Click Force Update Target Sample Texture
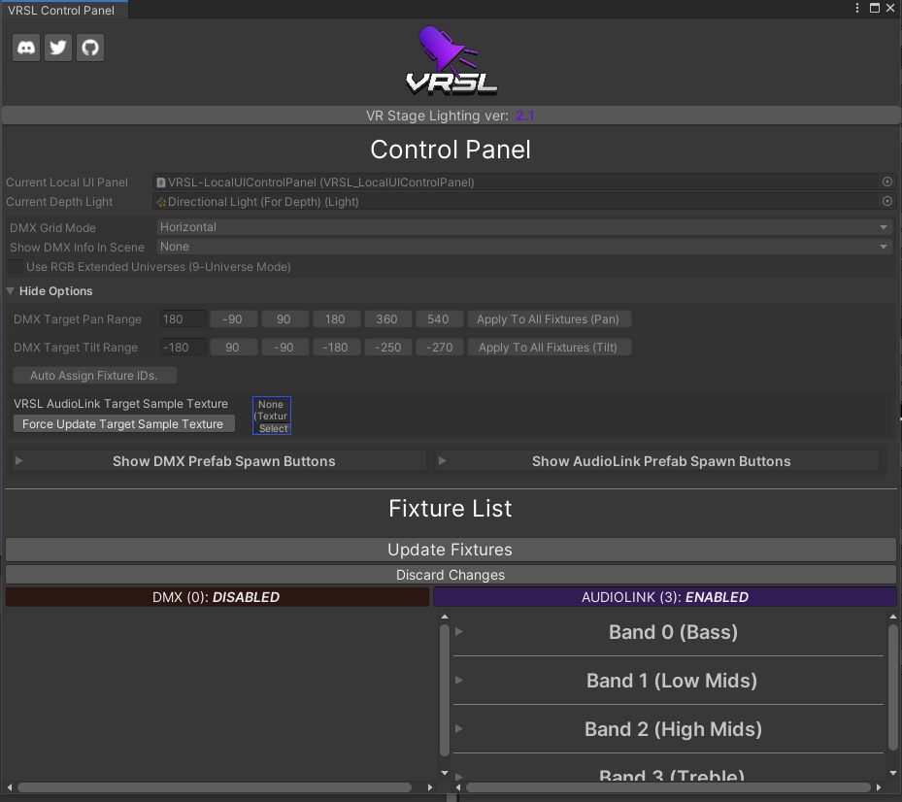 point(123,424)
